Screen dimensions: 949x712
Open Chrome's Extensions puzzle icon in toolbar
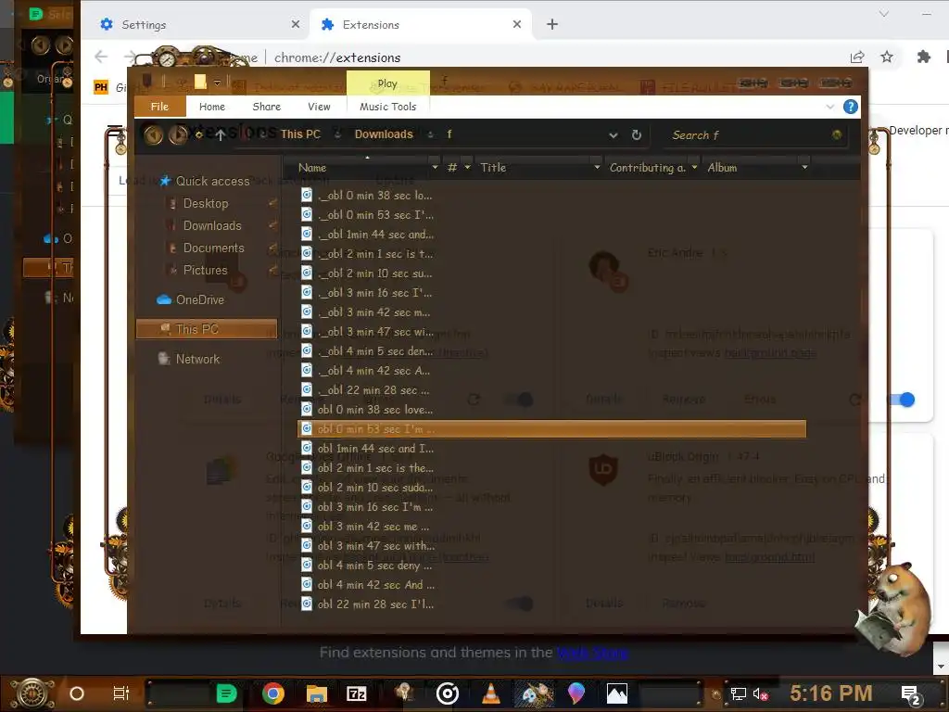tap(923, 57)
